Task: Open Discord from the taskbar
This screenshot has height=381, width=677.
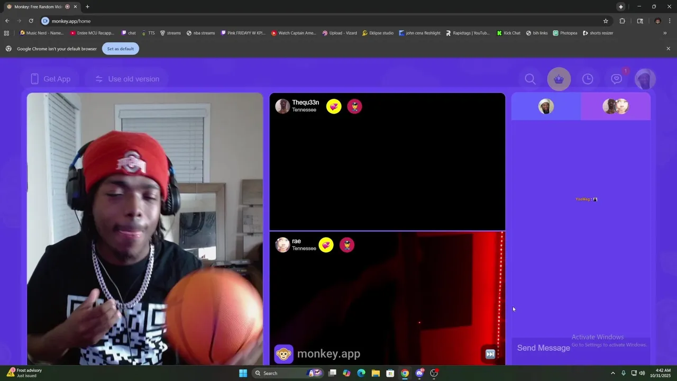Action: [419, 373]
